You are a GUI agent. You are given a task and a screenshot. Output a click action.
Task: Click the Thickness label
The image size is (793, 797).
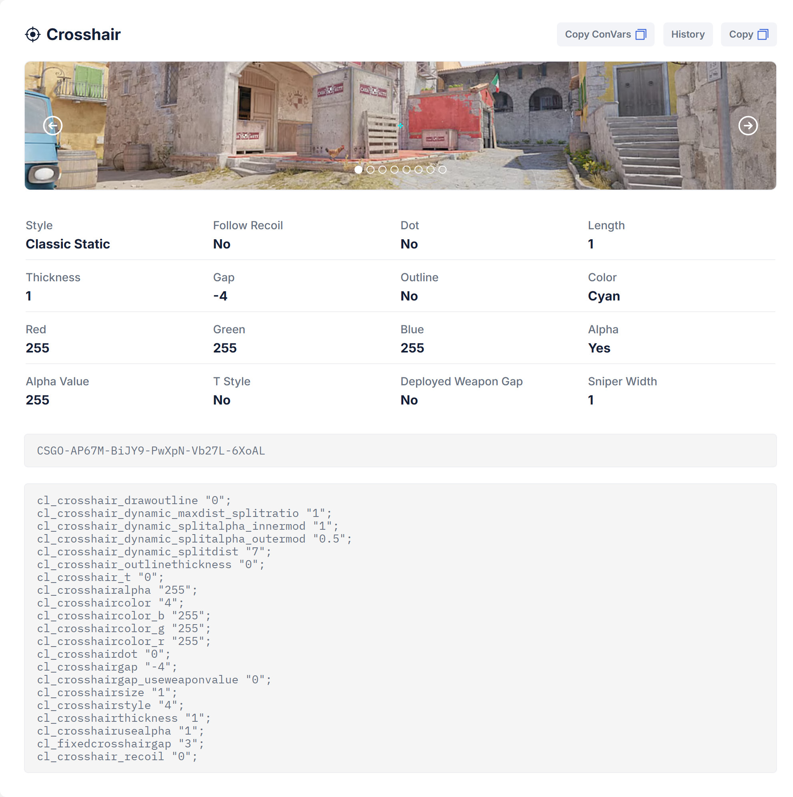[x=53, y=277]
